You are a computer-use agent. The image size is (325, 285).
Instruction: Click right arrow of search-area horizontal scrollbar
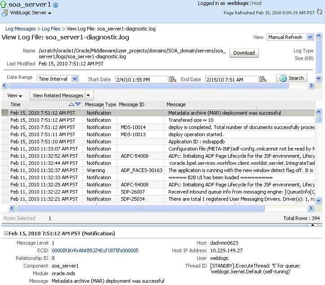coord(311,86)
